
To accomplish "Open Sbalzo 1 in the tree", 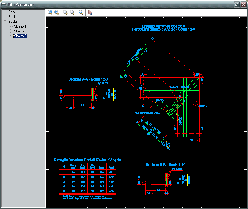I will pos(20,26).
